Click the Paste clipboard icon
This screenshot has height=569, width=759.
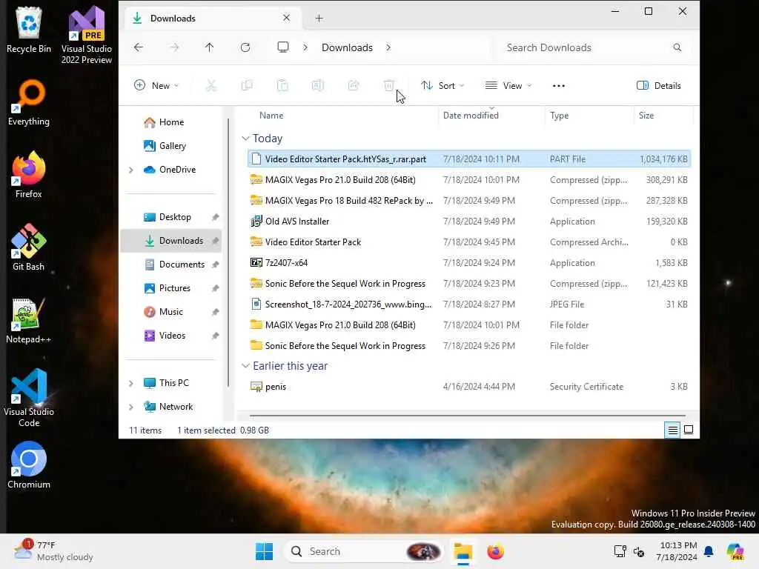coord(282,86)
